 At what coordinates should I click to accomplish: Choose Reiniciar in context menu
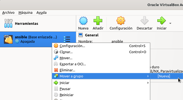pos(101,95)
